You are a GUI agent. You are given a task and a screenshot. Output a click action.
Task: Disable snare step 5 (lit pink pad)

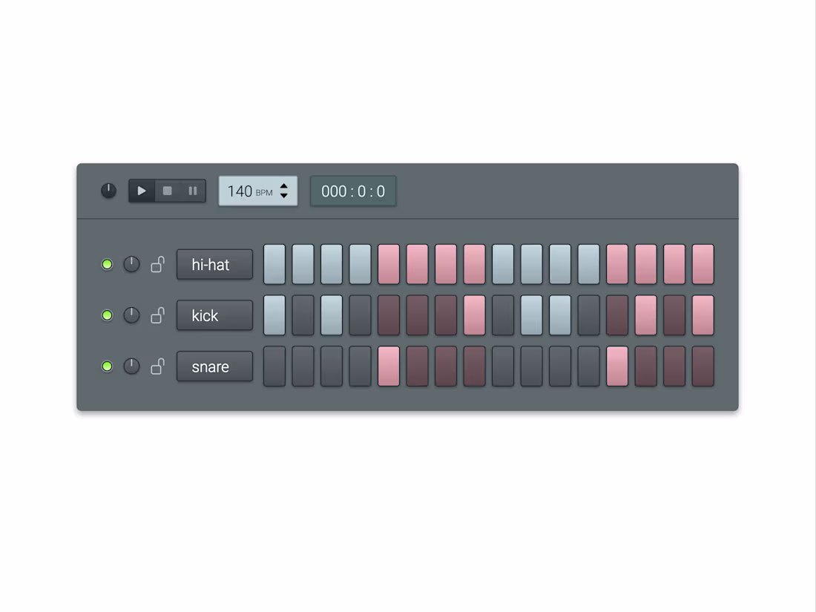coord(389,366)
